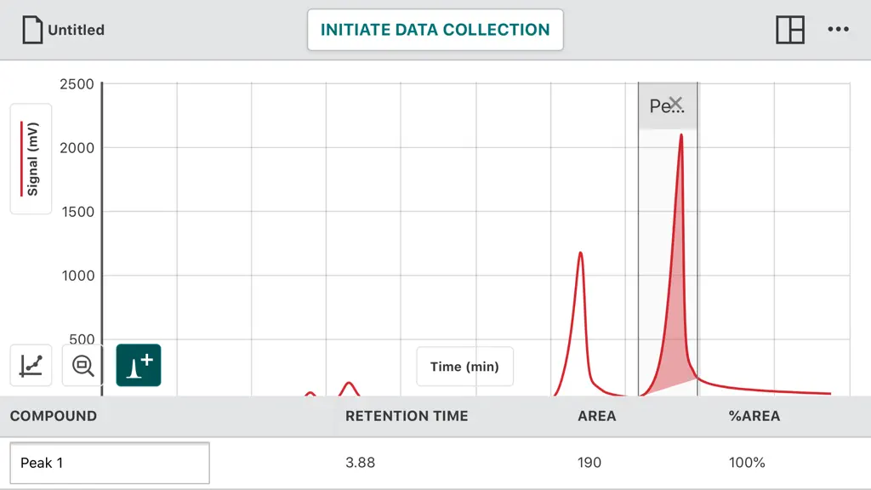Click the Untitled file name
The height and width of the screenshot is (490, 871).
click(x=76, y=30)
